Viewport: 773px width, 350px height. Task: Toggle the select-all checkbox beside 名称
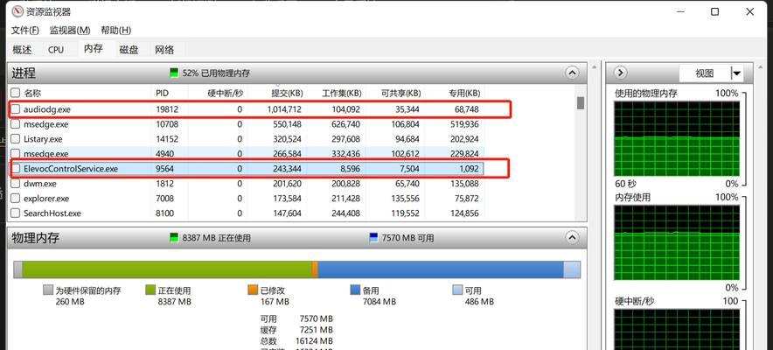click(16, 93)
